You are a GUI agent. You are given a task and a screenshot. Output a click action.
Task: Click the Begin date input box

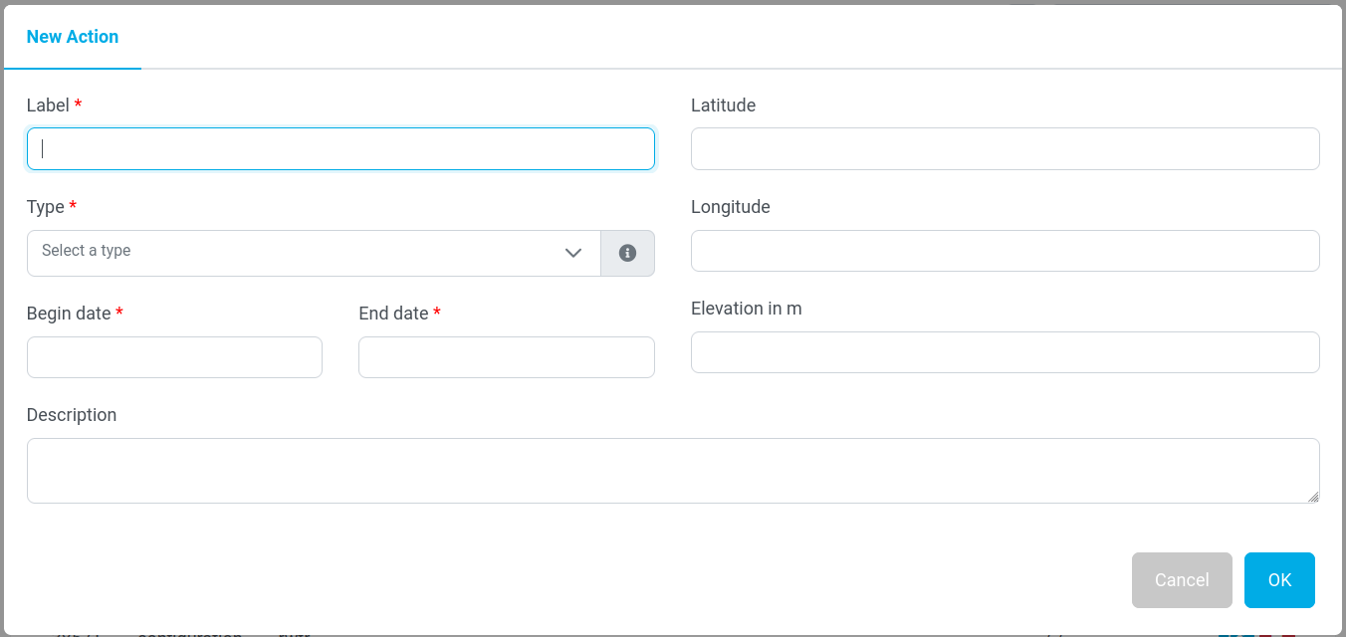pos(174,357)
